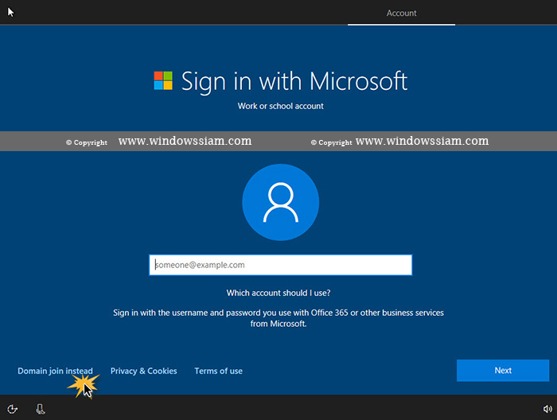Open Privacy & Cookies link

[143, 371]
